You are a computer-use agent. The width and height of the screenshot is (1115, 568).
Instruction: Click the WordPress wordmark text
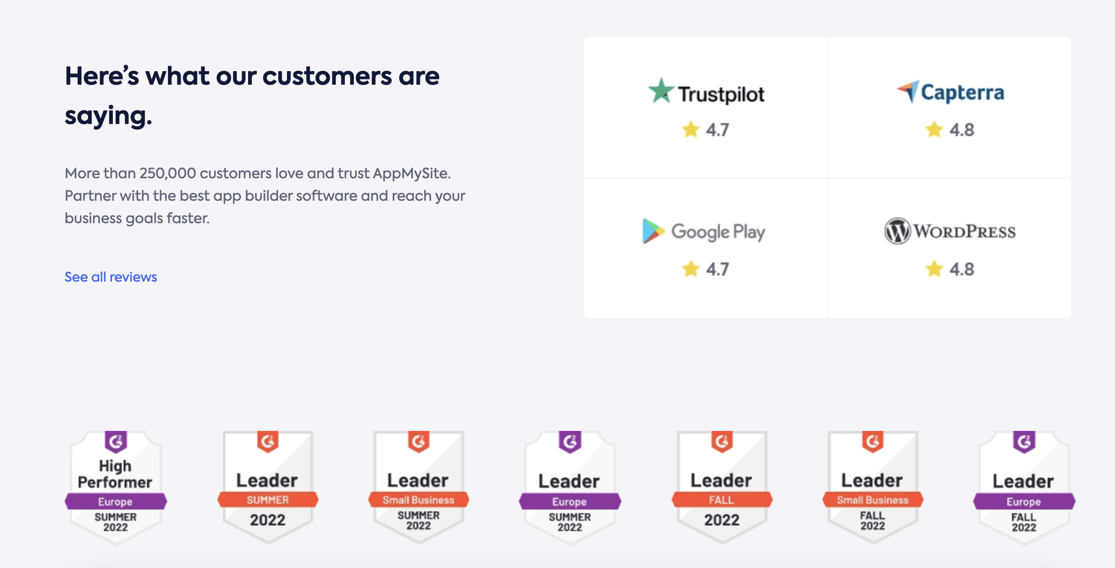pyautogui.click(x=965, y=232)
